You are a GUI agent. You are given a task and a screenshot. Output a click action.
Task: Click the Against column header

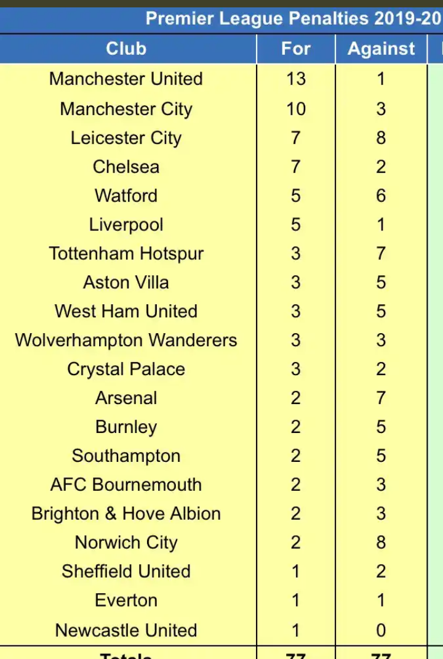[x=381, y=49]
